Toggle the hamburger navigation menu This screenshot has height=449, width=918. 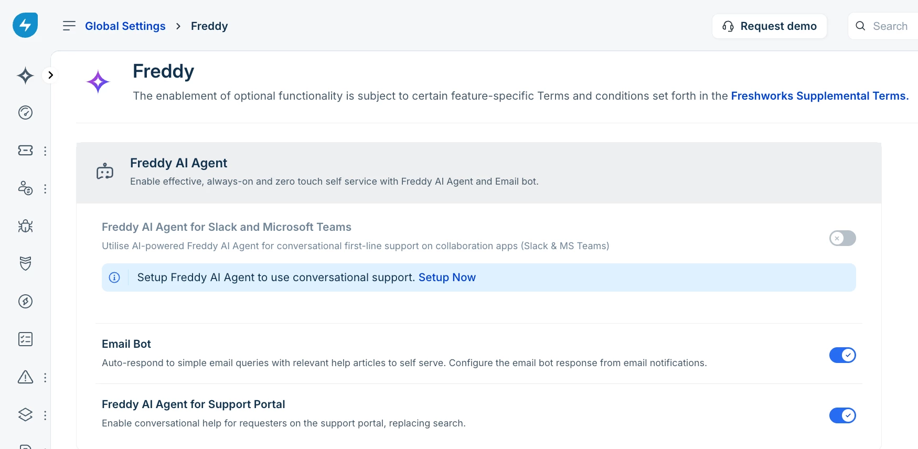[69, 26]
